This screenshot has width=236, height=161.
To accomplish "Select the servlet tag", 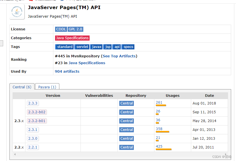I will [82, 47].
